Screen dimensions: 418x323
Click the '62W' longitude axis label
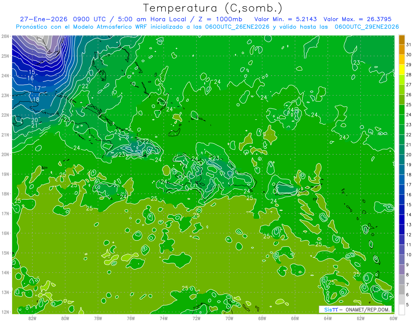coord(361,318)
